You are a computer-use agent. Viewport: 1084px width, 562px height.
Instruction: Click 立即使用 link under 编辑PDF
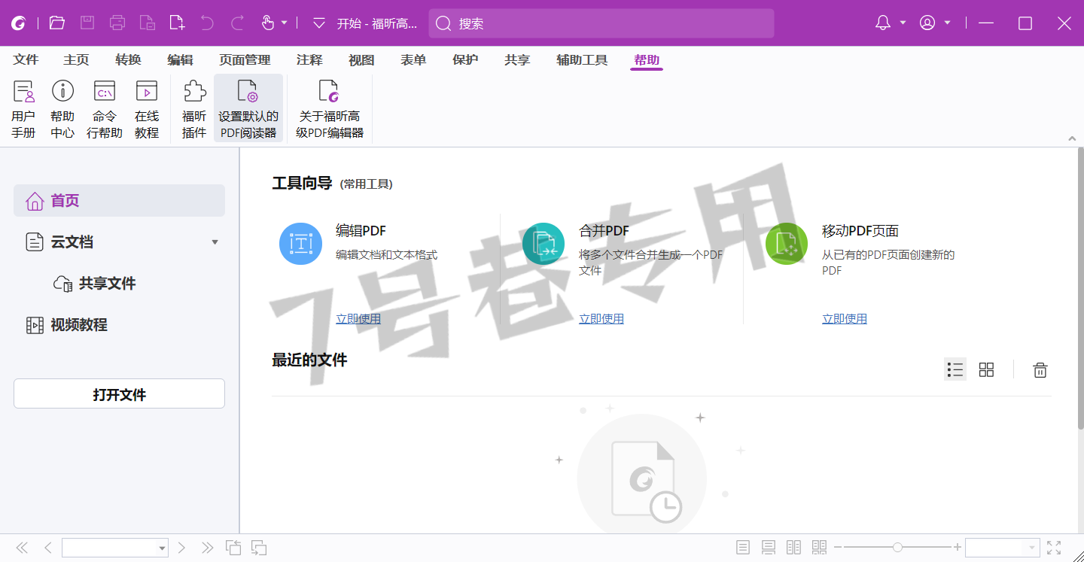coord(358,319)
